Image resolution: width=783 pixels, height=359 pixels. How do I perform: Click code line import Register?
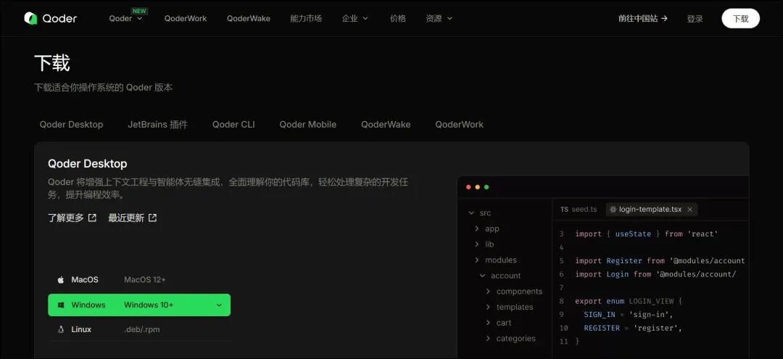(660, 260)
